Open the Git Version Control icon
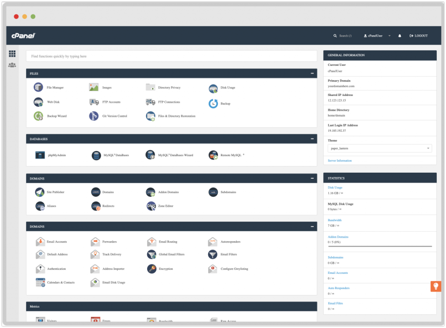 pyautogui.click(x=94, y=116)
